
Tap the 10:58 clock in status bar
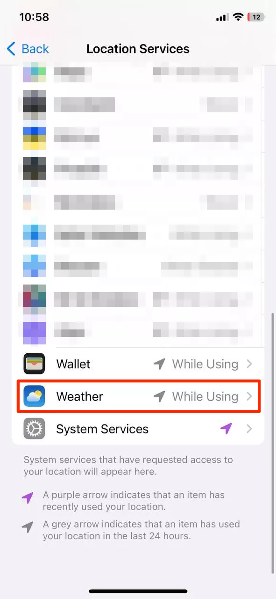pos(34,17)
